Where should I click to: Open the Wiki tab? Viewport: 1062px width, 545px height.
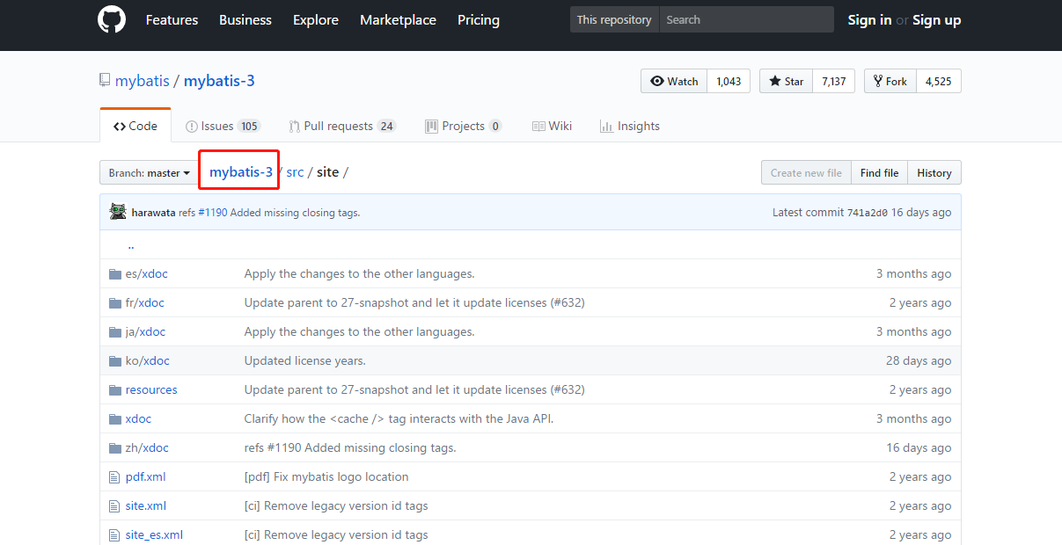(x=552, y=126)
